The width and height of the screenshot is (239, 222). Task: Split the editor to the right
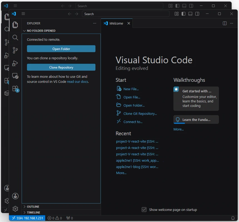coord(225,23)
